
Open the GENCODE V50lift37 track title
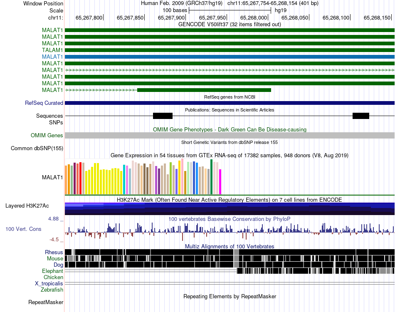230,24
